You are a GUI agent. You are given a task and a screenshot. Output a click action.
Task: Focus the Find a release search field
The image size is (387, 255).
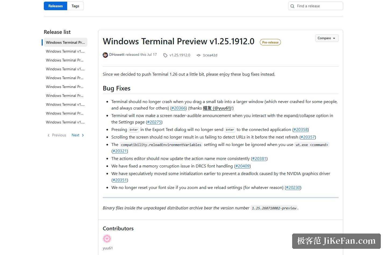(x=316, y=6)
